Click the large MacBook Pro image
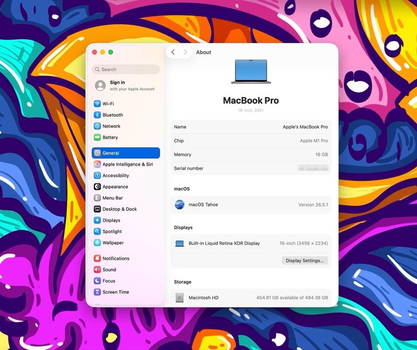417x350 pixels. tap(251, 71)
